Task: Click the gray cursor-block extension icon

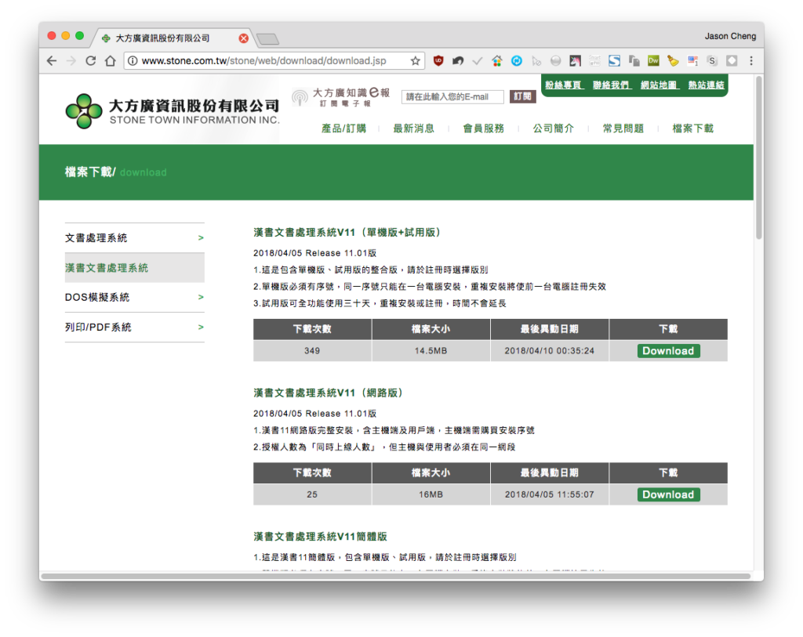Action: [x=536, y=61]
